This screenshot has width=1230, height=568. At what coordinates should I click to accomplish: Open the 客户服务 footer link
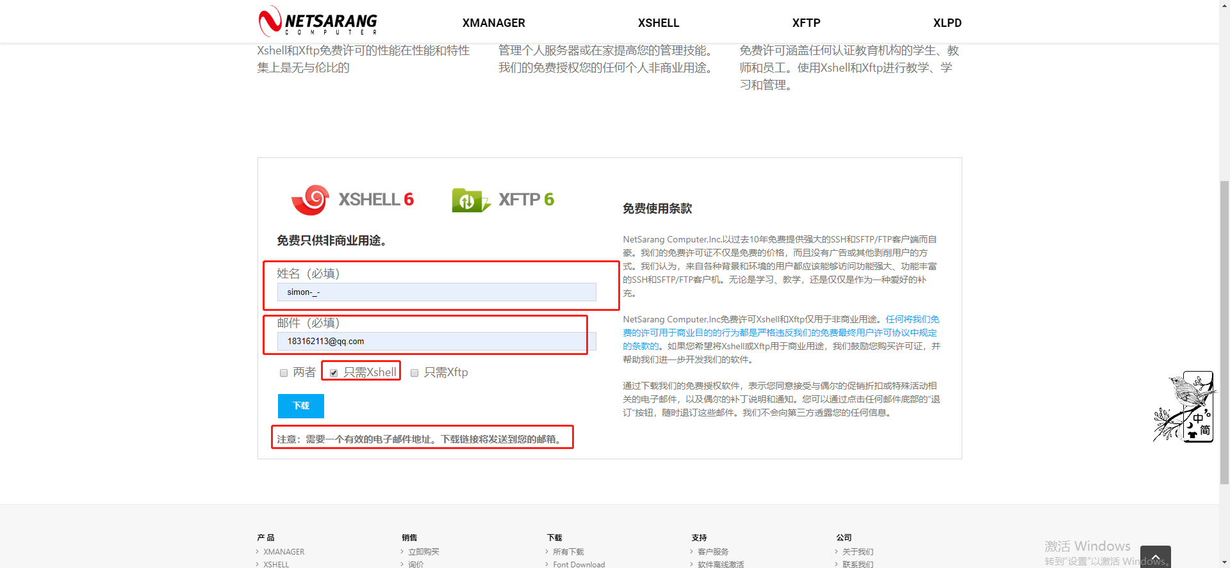click(713, 552)
